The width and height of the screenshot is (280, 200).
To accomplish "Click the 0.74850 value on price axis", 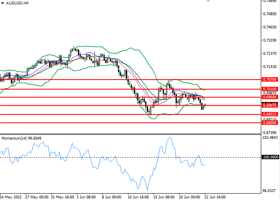I will pyautogui.click(x=270, y=14).
